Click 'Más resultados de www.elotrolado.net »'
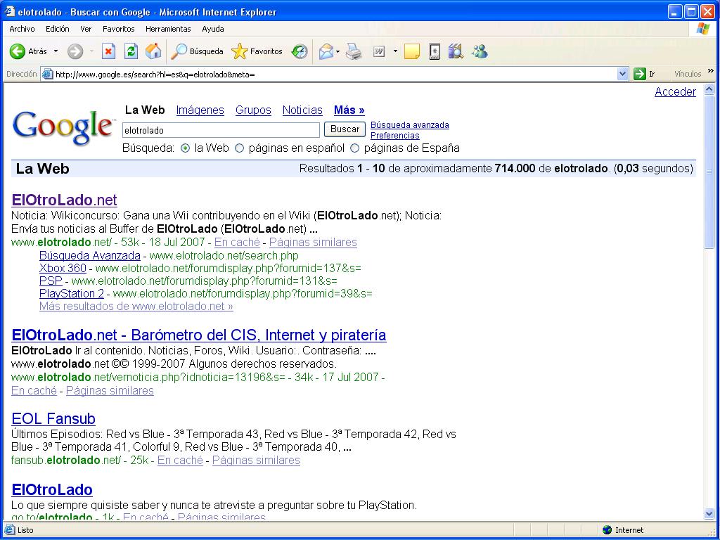The width and height of the screenshot is (720, 540). (136, 307)
